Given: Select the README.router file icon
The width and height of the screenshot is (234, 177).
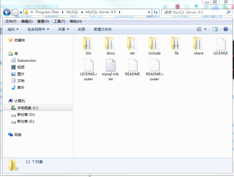Looking at the screenshot, I should point(155,65).
